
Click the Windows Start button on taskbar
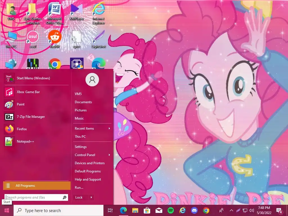tap(7, 210)
